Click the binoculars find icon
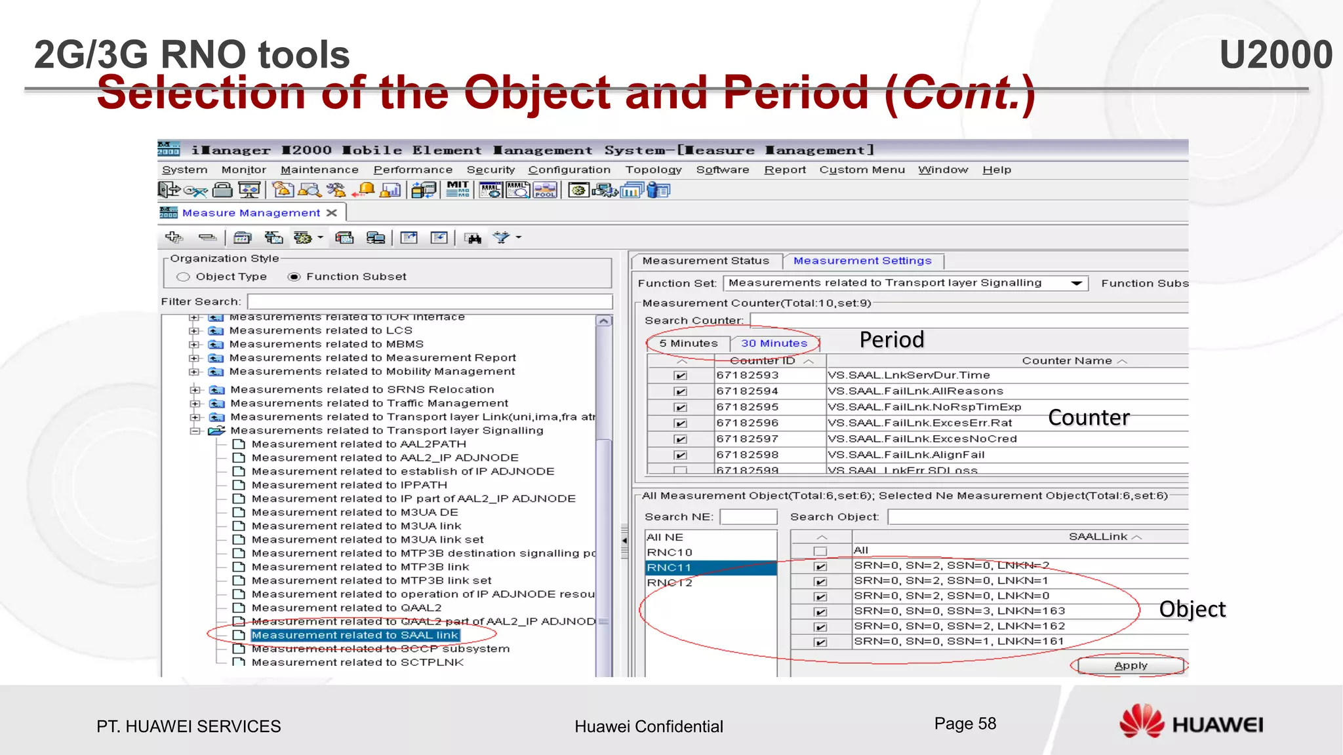The height and width of the screenshot is (755, 1343). (473, 238)
